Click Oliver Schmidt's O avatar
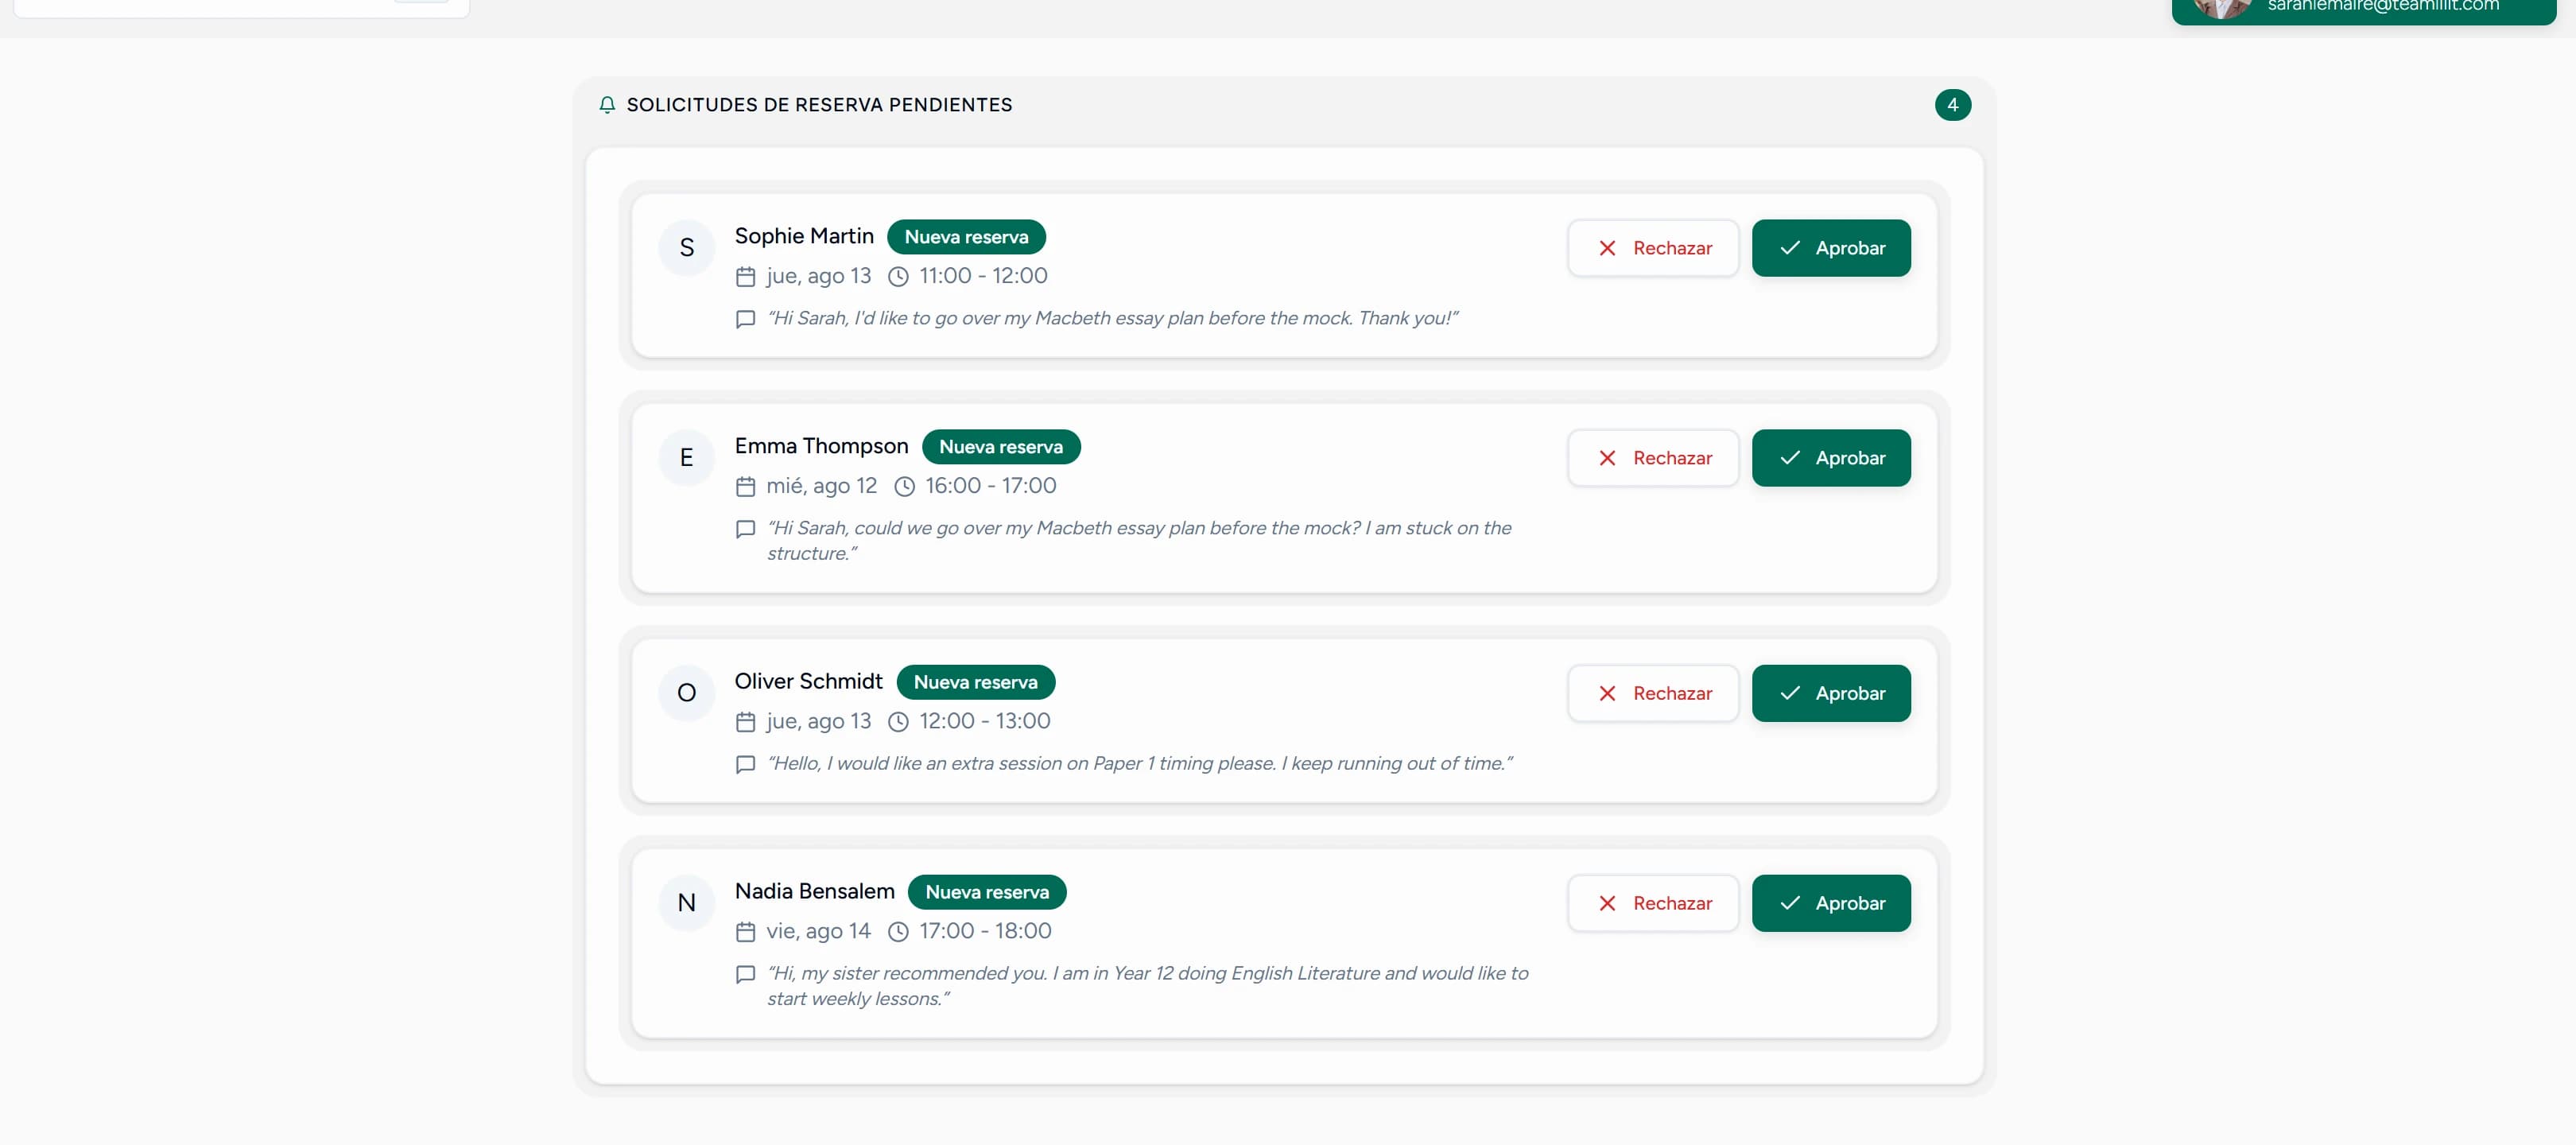 pos(687,693)
